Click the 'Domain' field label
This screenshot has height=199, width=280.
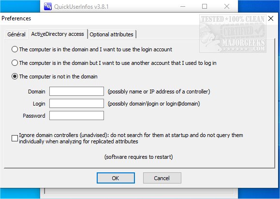click(37, 92)
